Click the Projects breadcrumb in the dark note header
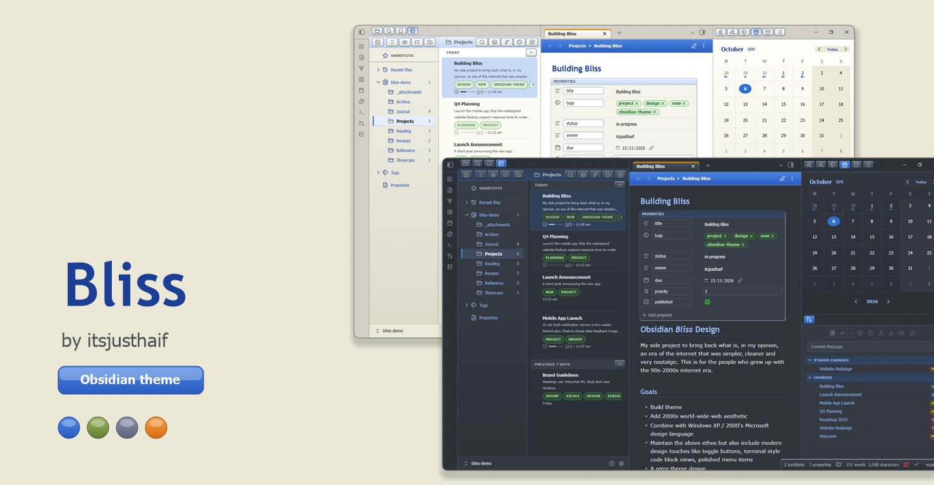 (x=666, y=179)
